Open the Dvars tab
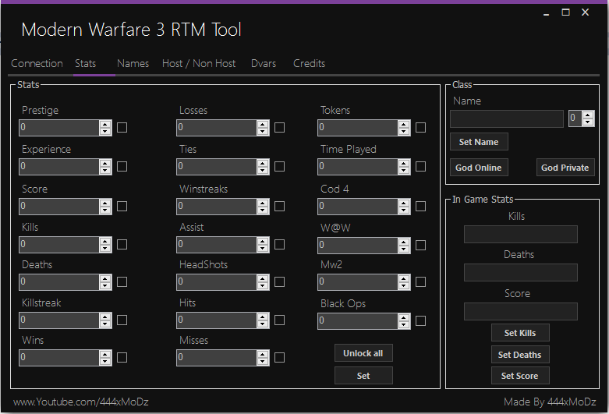 (264, 64)
